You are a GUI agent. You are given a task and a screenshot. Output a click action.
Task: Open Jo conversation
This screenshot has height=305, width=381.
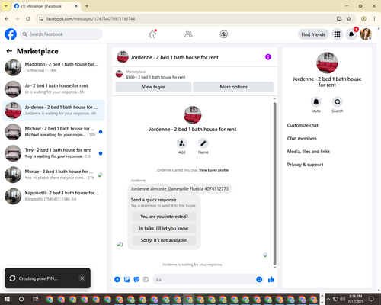coord(53,89)
